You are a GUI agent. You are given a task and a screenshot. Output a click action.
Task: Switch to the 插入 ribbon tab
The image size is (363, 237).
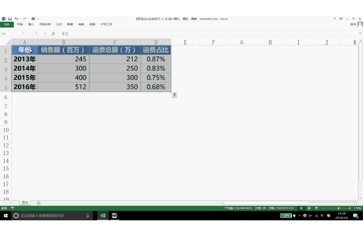click(31, 24)
